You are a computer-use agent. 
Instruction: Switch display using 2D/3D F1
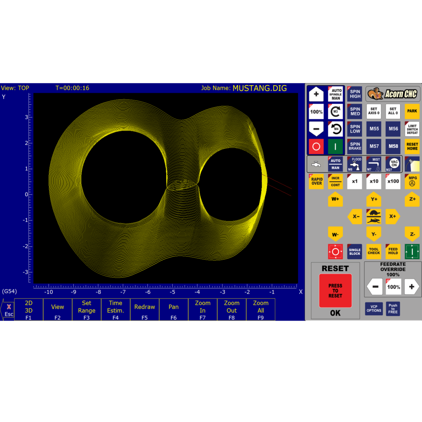click(x=29, y=309)
